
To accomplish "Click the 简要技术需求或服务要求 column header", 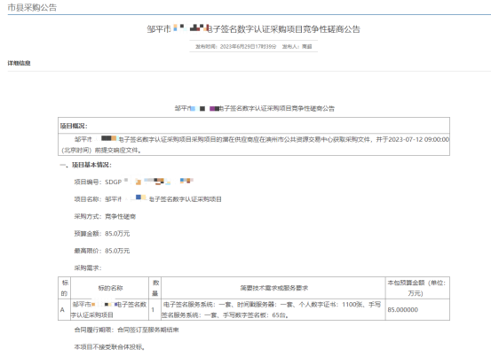I will click(x=274, y=288).
